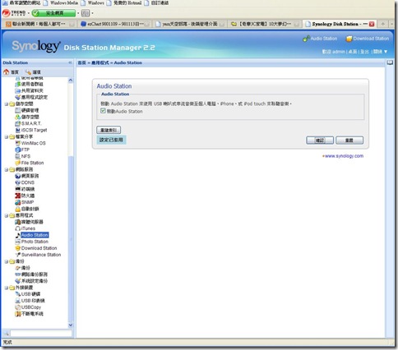This screenshot has height=350, width=398.
Task: Switch to the yam browser tab
Action: pyautogui.click(x=190, y=24)
